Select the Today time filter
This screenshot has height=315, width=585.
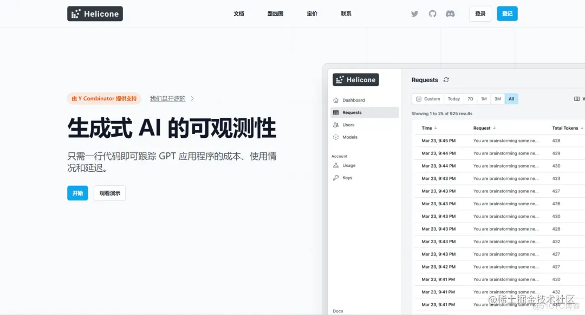[x=454, y=99]
